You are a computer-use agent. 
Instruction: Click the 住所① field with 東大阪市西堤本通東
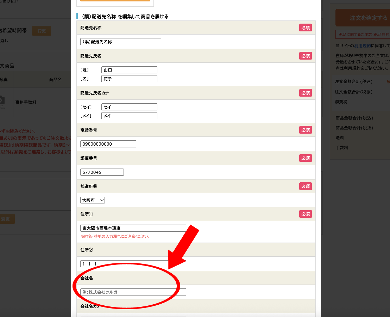[x=133, y=228]
